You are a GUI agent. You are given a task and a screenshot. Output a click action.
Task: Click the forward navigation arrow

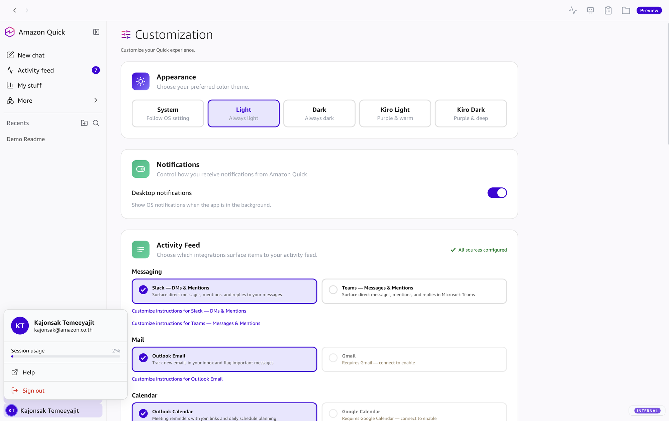coord(27,10)
